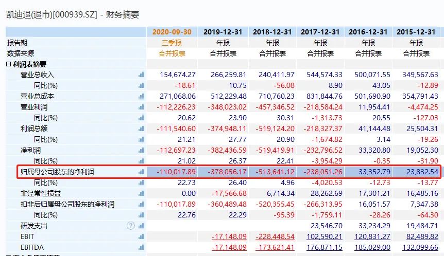Open chart icon for 同比(%) under 净利润
444x256 pixels.
tap(141, 161)
